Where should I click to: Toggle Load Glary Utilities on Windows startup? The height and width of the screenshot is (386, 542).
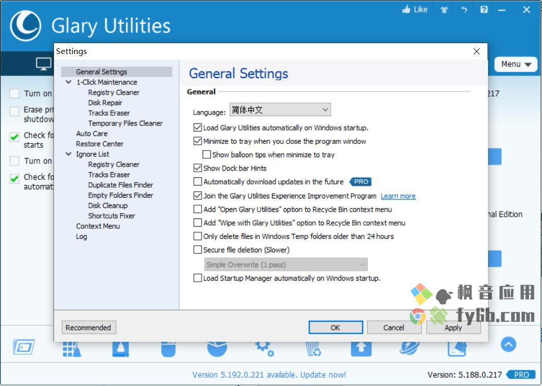[x=197, y=128]
